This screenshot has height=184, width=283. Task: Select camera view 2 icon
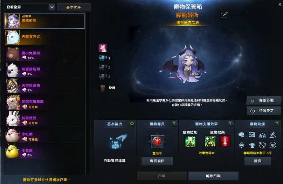click(x=103, y=67)
